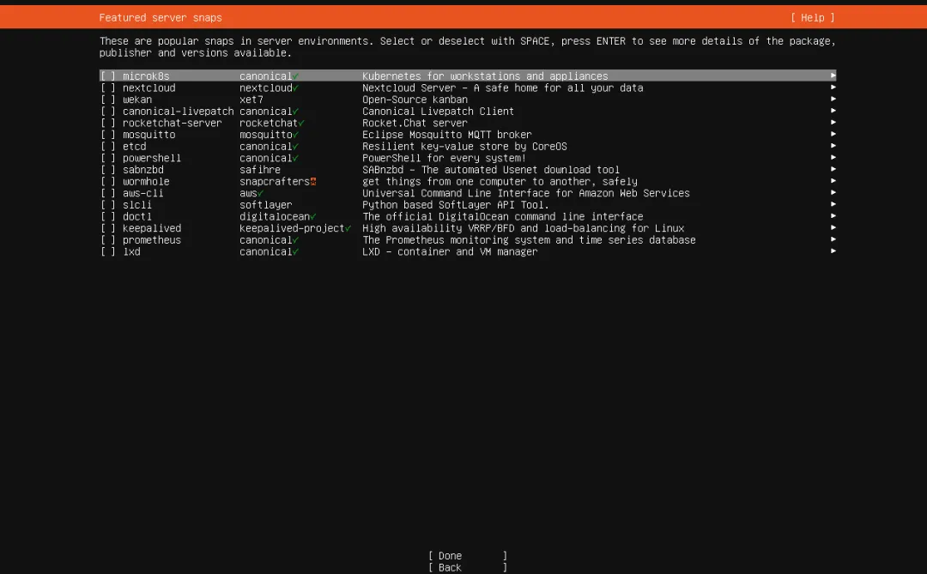
Task: Go Back to previous screen
Action: [468, 567]
